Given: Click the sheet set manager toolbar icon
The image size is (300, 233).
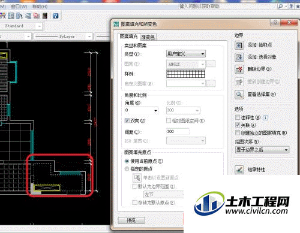Looking at the screenshot, I should point(28,16).
